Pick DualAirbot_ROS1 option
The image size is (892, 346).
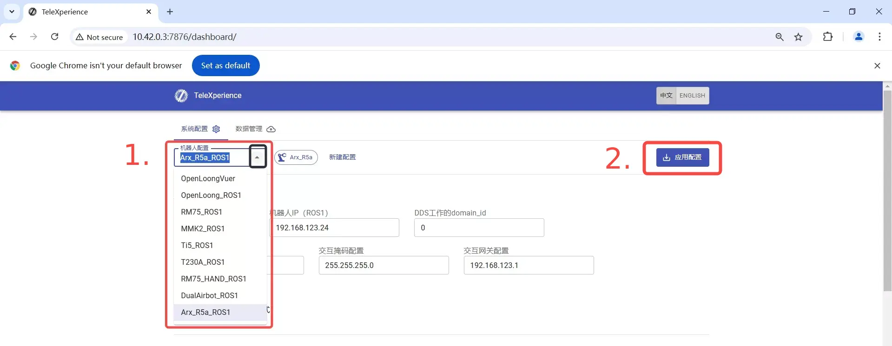209,296
